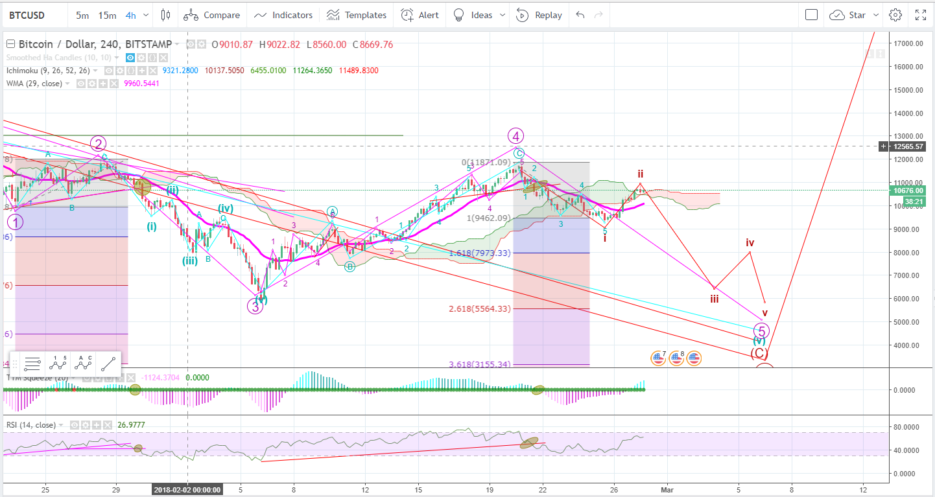935x497 pixels.
Task: Open the Ichimoku legend dropdown arrow
Action: tap(95, 71)
